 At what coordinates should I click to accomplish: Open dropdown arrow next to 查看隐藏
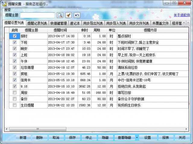coord(137,138)
